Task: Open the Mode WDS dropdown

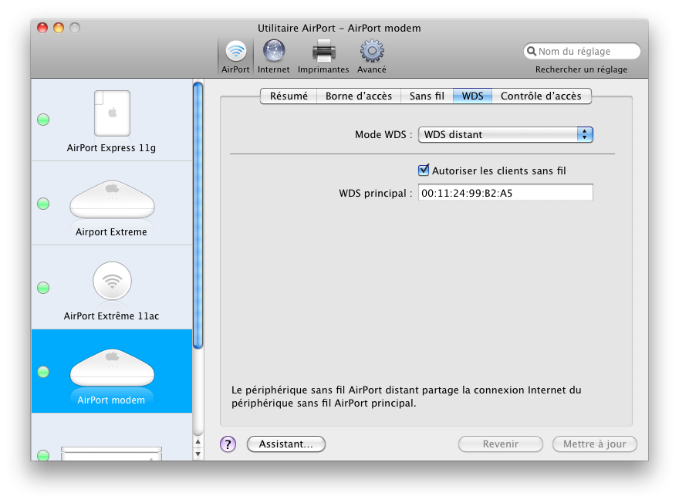Action: click(x=505, y=135)
